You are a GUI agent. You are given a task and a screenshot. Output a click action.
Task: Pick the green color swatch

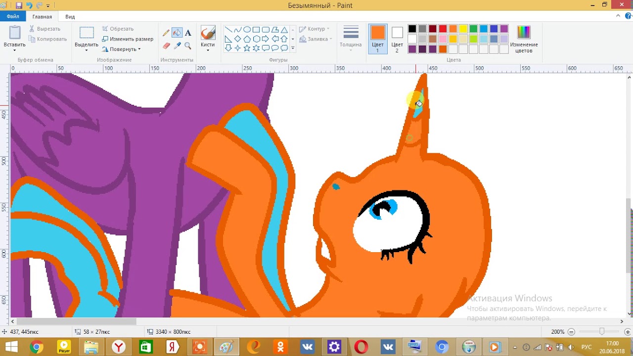tap(473, 29)
